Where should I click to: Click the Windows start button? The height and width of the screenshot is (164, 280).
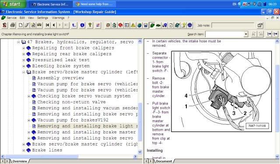(x=13, y=4)
